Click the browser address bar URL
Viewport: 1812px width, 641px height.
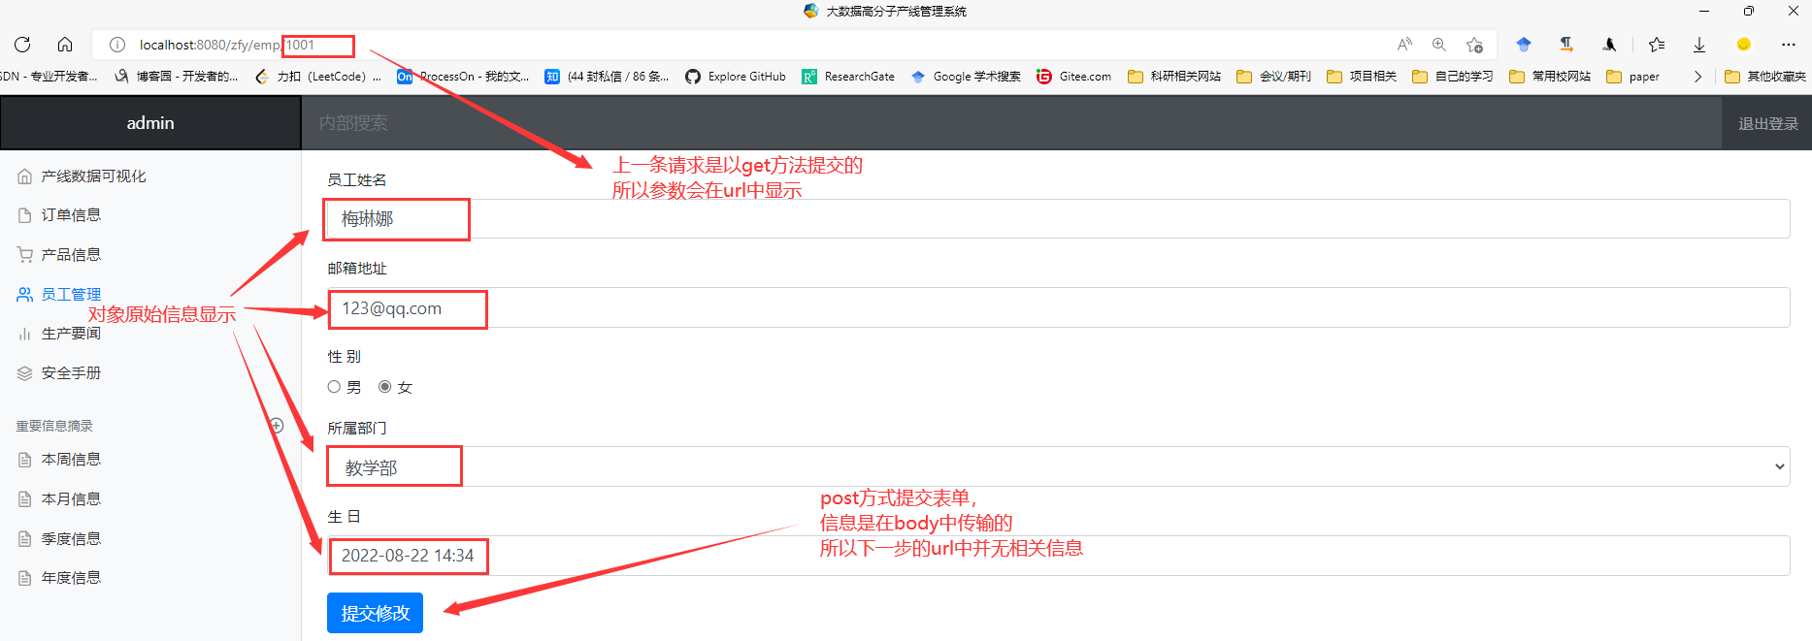227,45
